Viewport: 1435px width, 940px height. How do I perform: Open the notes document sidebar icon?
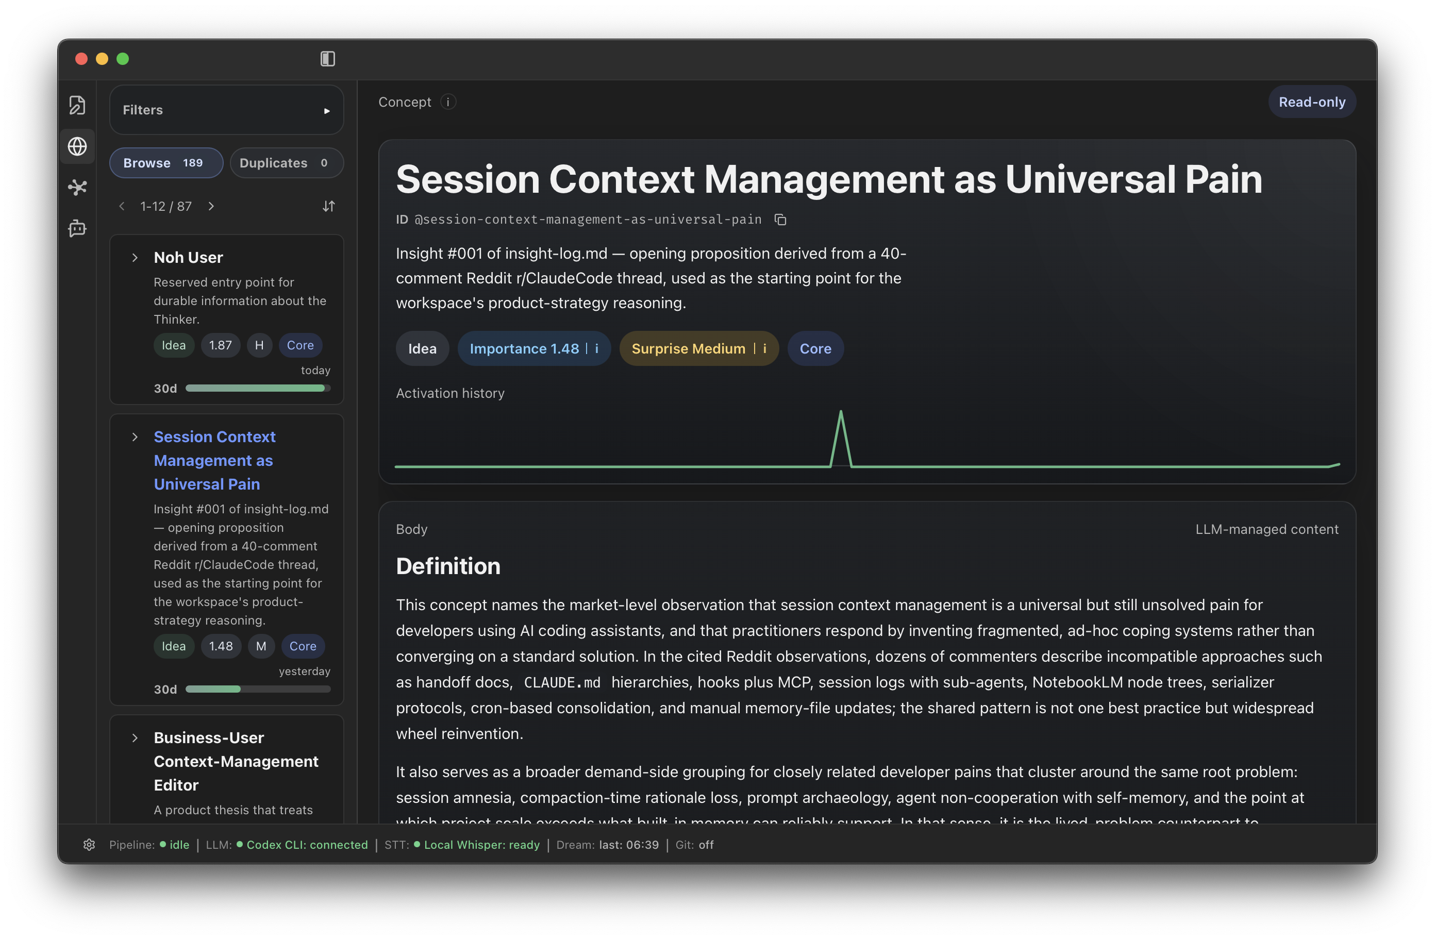[x=77, y=105]
